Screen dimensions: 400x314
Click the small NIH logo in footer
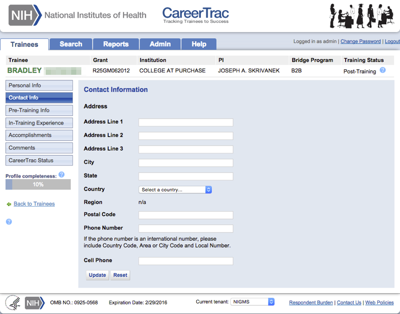point(35,303)
